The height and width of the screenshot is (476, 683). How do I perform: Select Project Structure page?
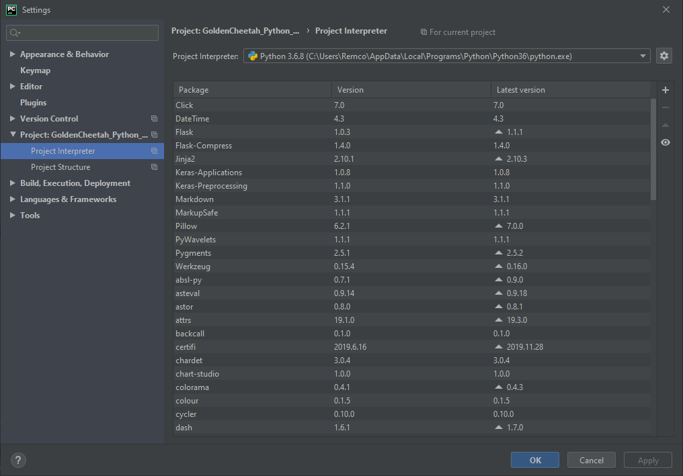(x=61, y=166)
